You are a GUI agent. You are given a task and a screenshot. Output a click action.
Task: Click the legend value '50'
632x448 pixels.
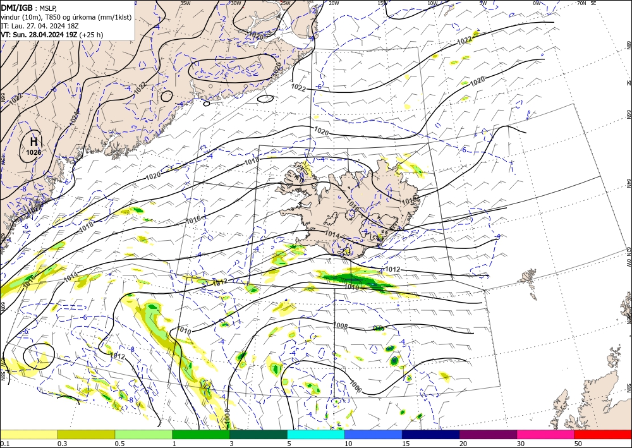[578, 444]
